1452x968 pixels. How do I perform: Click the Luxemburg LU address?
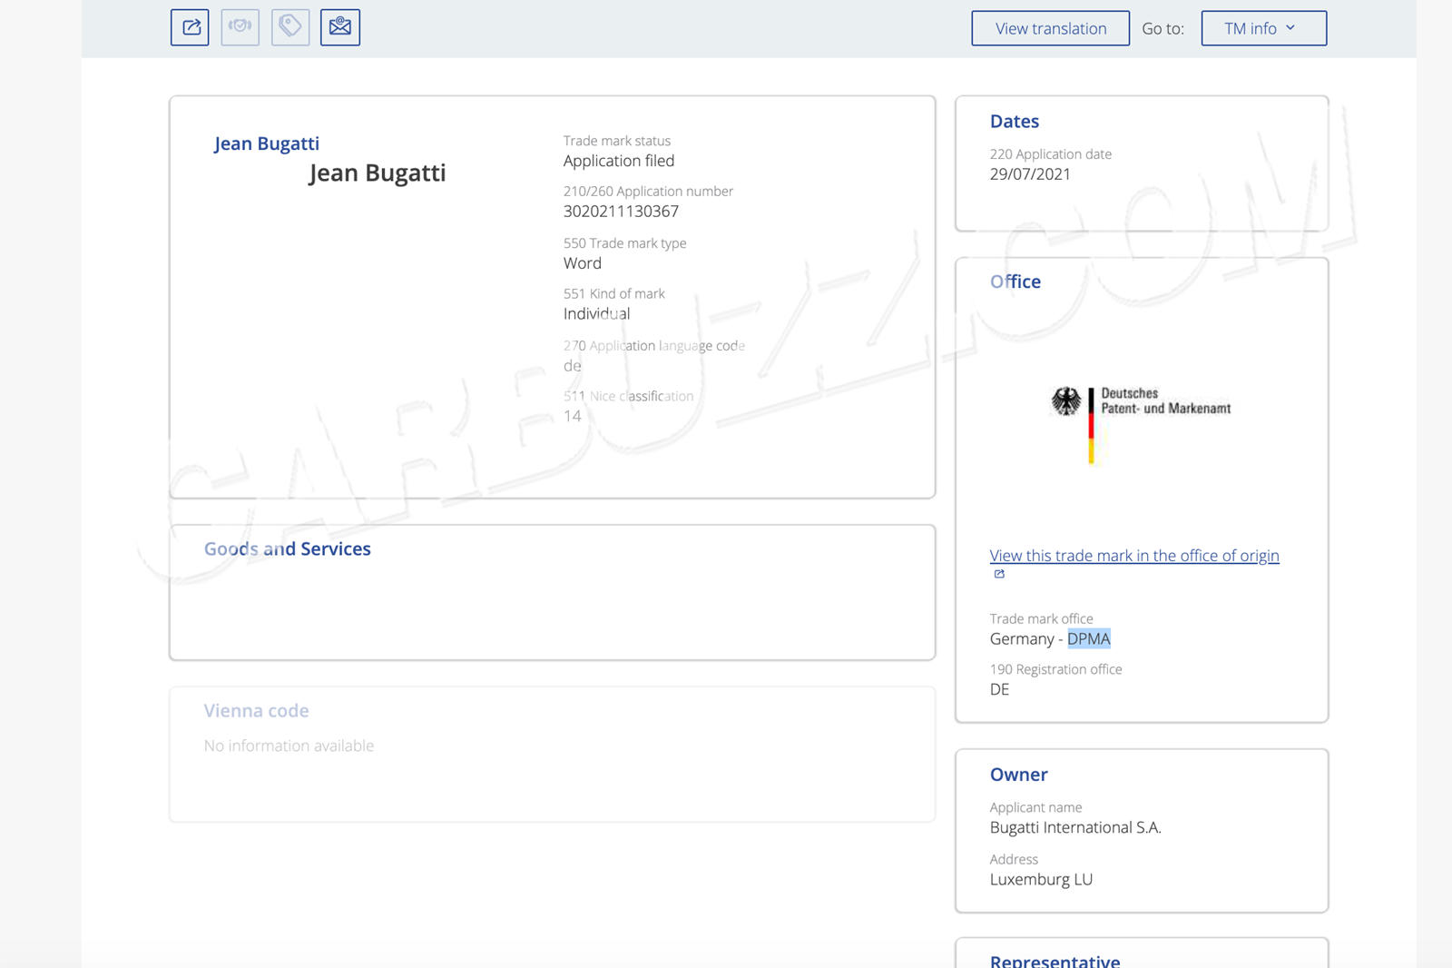1041,879
